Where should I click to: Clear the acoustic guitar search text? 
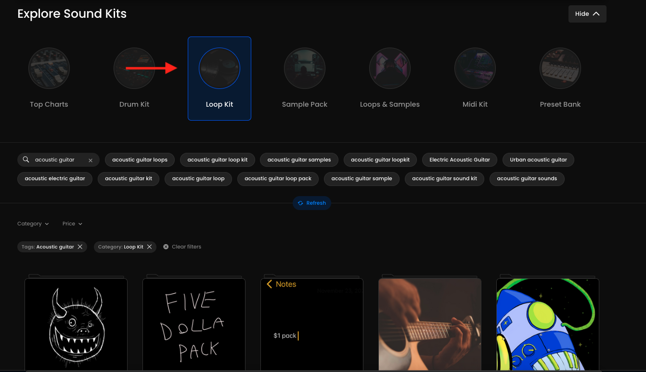[90, 160]
